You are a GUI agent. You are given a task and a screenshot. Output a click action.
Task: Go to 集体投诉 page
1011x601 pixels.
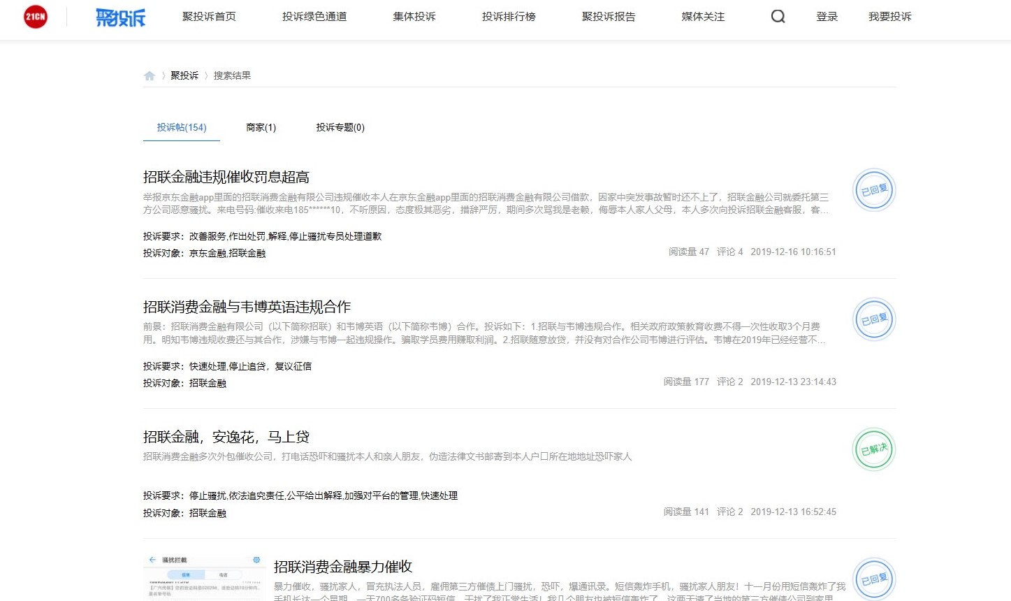coord(414,16)
